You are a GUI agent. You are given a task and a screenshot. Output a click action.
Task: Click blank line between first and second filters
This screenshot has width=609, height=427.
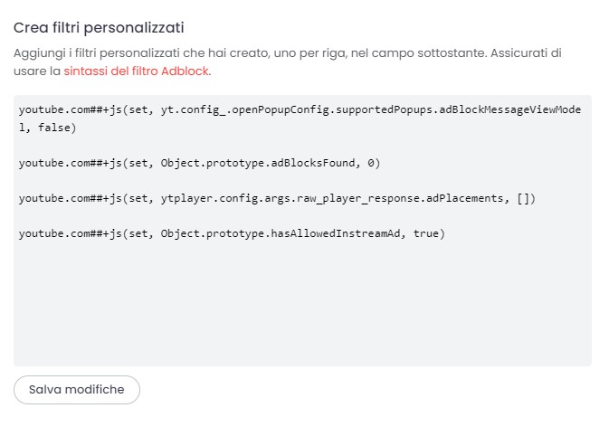[x=302, y=145]
